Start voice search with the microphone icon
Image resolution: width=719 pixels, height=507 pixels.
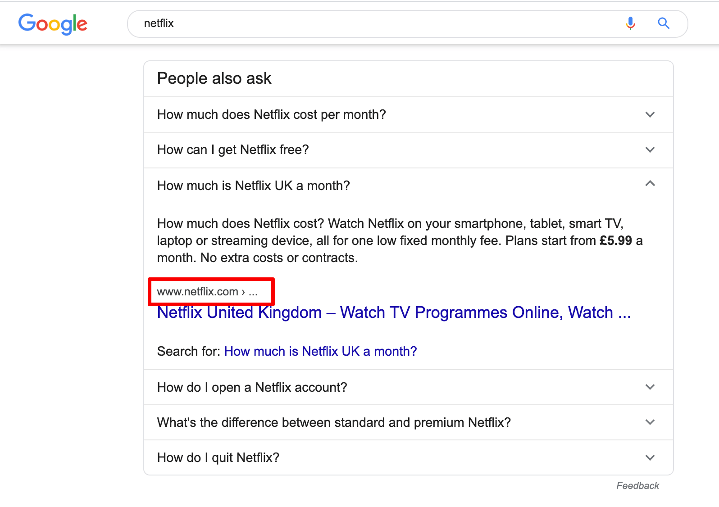point(630,23)
